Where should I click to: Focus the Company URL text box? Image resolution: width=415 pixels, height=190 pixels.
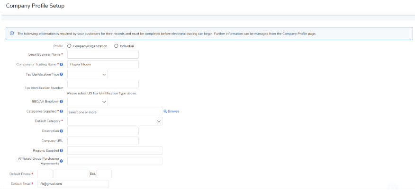click(x=103, y=141)
